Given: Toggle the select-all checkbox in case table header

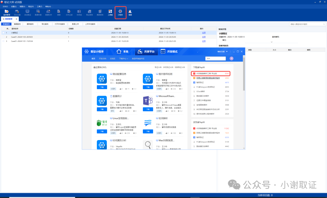Looking at the screenshot, I should 3,29.
